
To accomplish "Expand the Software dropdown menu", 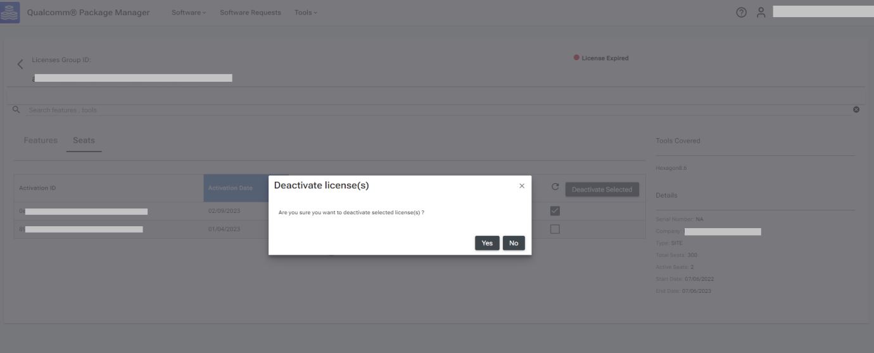I will 189,13.
